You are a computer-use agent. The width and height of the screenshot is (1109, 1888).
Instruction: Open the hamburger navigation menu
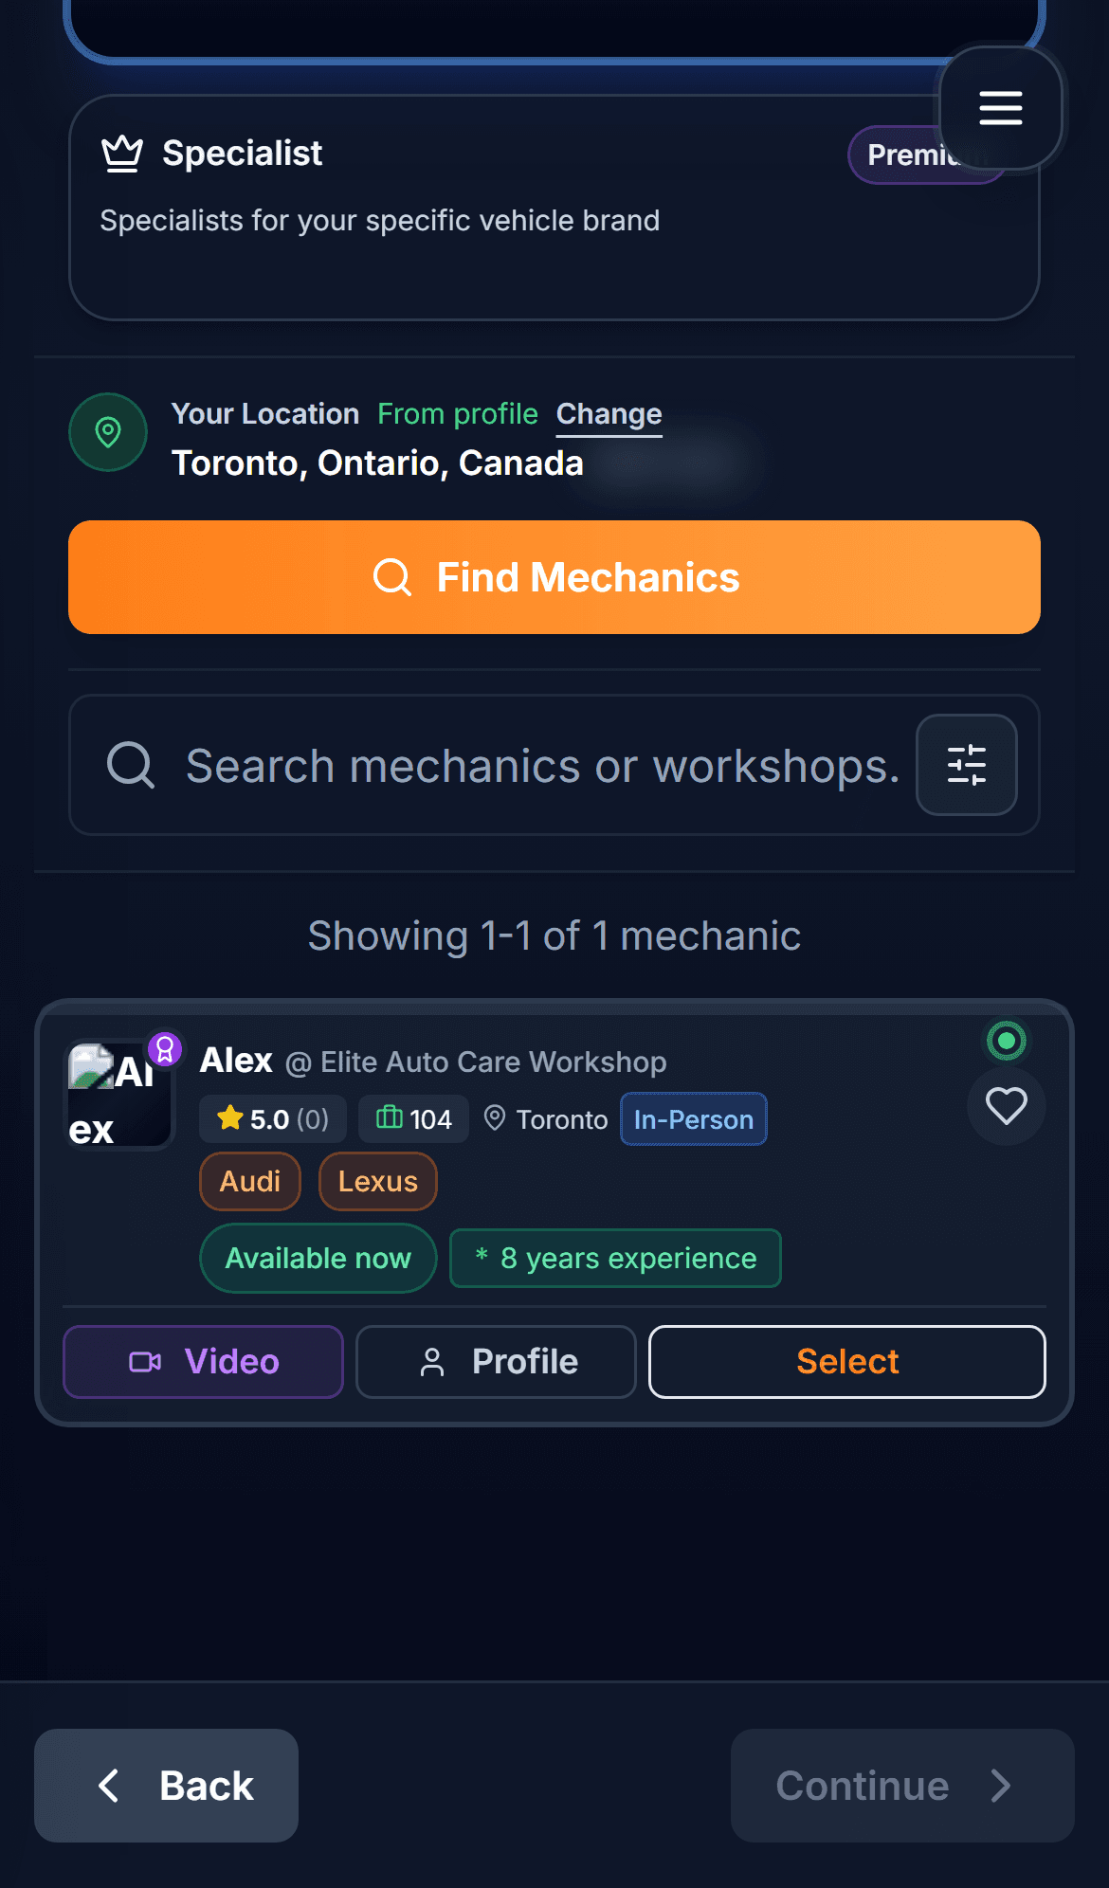[1001, 107]
